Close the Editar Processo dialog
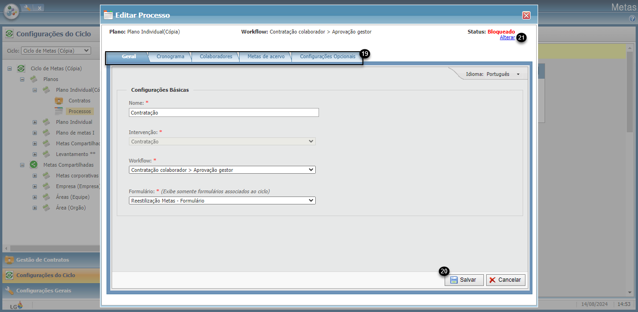Screen dimensions: 638x312 pyautogui.click(x=526, y=15)
